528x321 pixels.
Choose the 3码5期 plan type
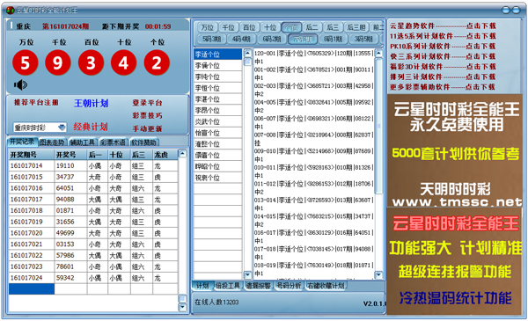click(363, 39)
